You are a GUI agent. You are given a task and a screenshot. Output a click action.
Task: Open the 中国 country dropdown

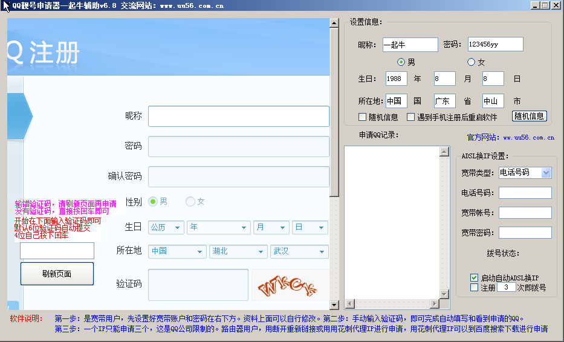[177, 252]
